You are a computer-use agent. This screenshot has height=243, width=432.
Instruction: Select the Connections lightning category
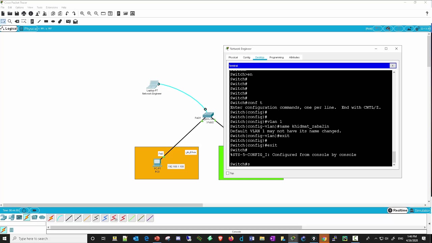click(27, 217)
